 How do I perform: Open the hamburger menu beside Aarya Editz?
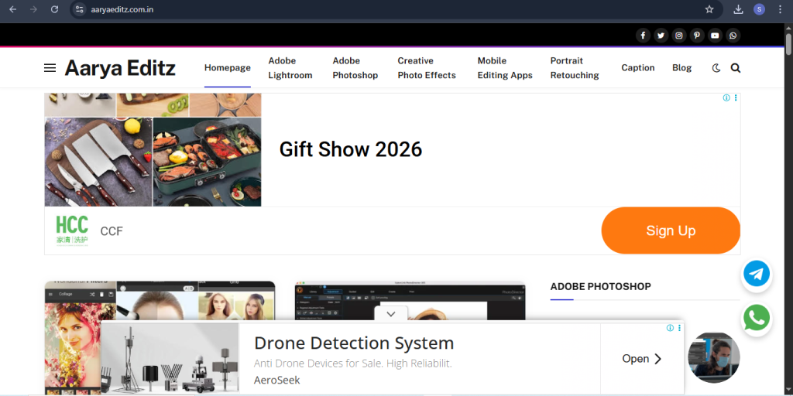[50, 68]
